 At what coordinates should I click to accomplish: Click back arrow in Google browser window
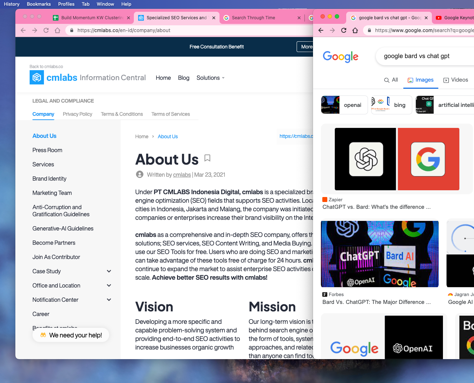321,30
